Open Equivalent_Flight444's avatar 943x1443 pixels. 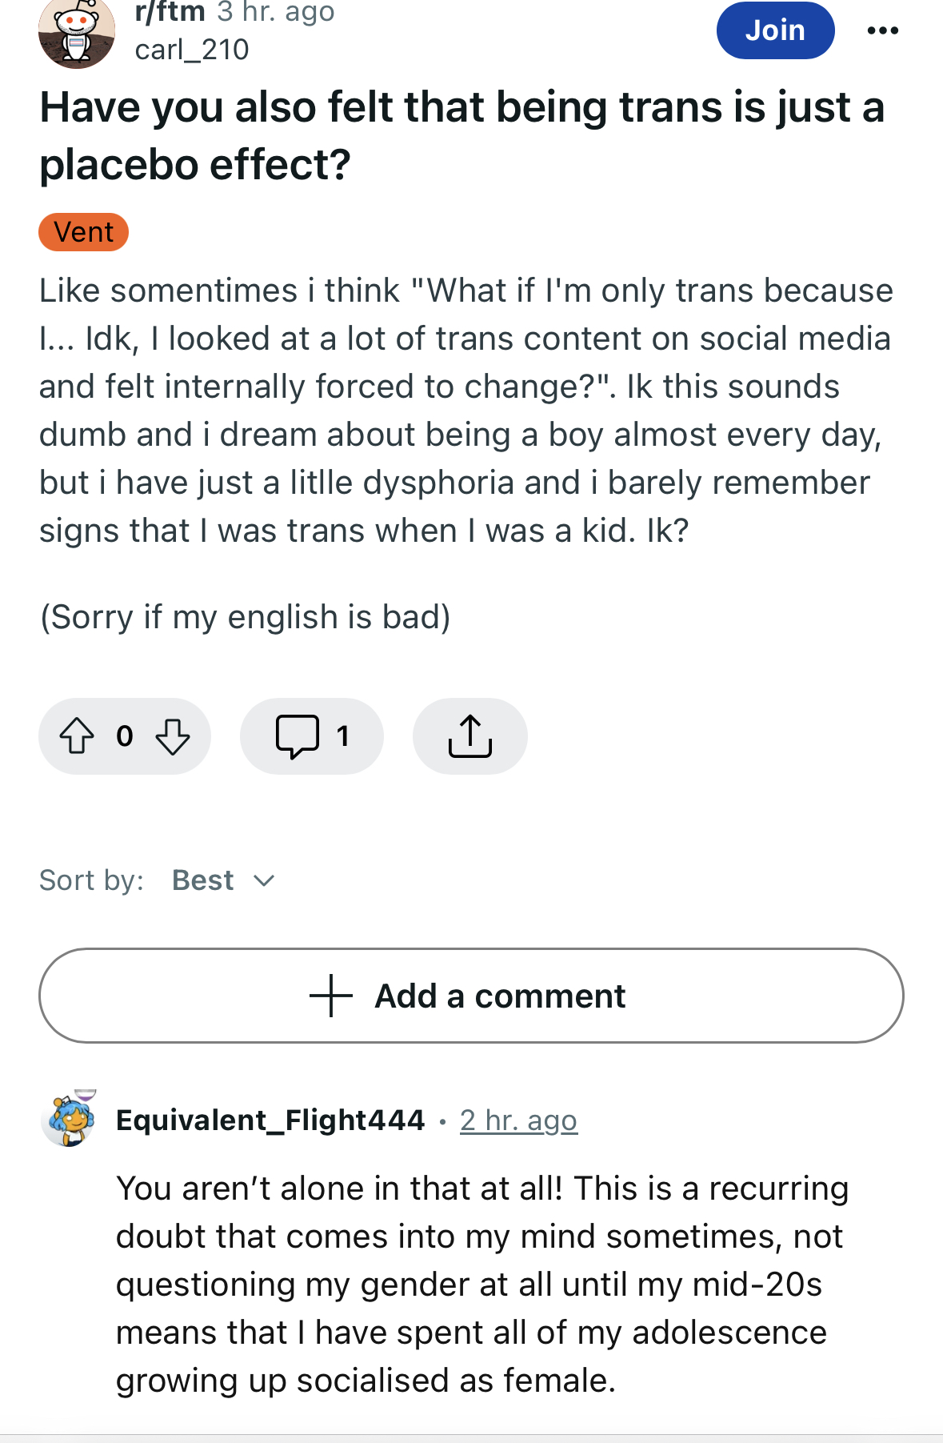pyautogui.click(x=70, y=1118)
